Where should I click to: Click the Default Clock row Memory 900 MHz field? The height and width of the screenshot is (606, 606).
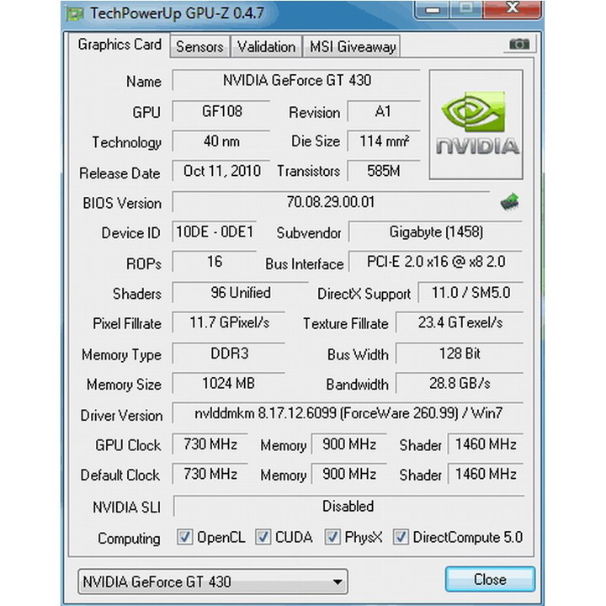(x=349, y=474)
